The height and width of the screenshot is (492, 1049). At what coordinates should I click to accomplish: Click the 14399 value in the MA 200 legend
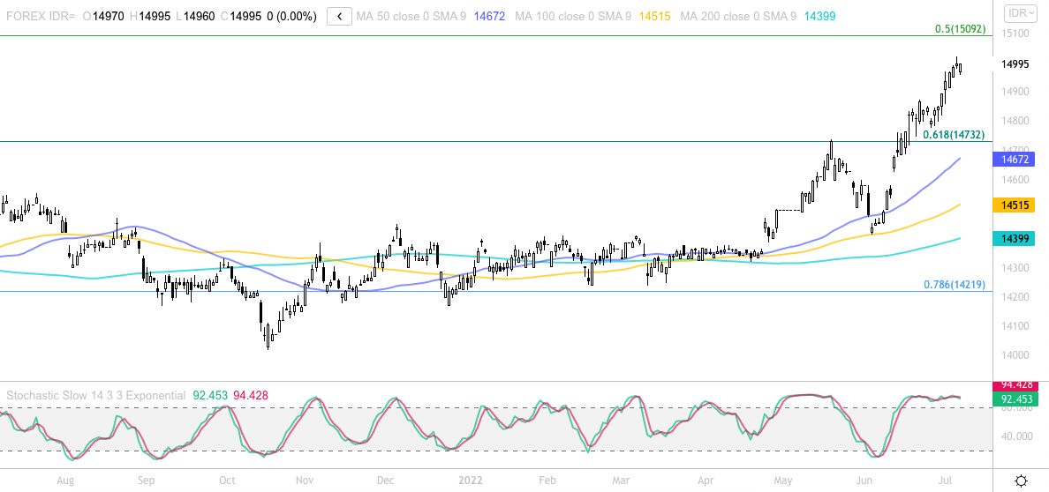pyautogui.click(x=819, y=16)
